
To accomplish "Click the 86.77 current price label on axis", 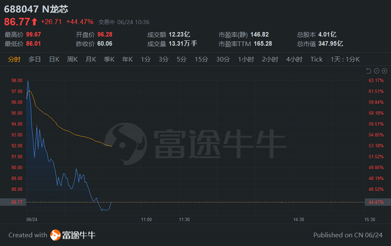I will click(16, 201).
